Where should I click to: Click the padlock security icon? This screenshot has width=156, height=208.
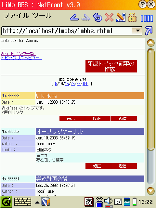point(132,17)
